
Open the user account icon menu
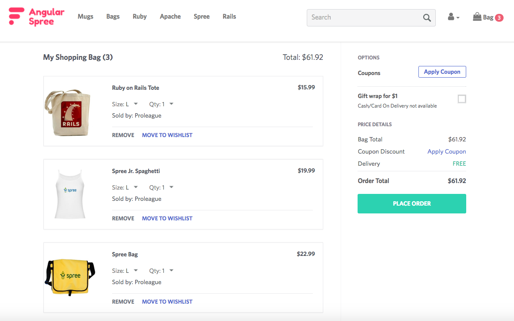(x=453, y=17)
